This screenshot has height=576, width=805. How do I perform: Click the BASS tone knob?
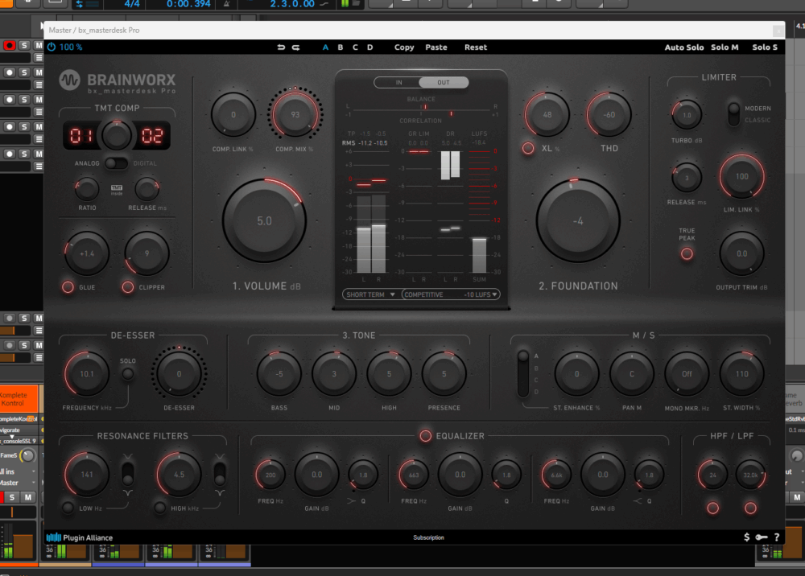click(279, 374)
